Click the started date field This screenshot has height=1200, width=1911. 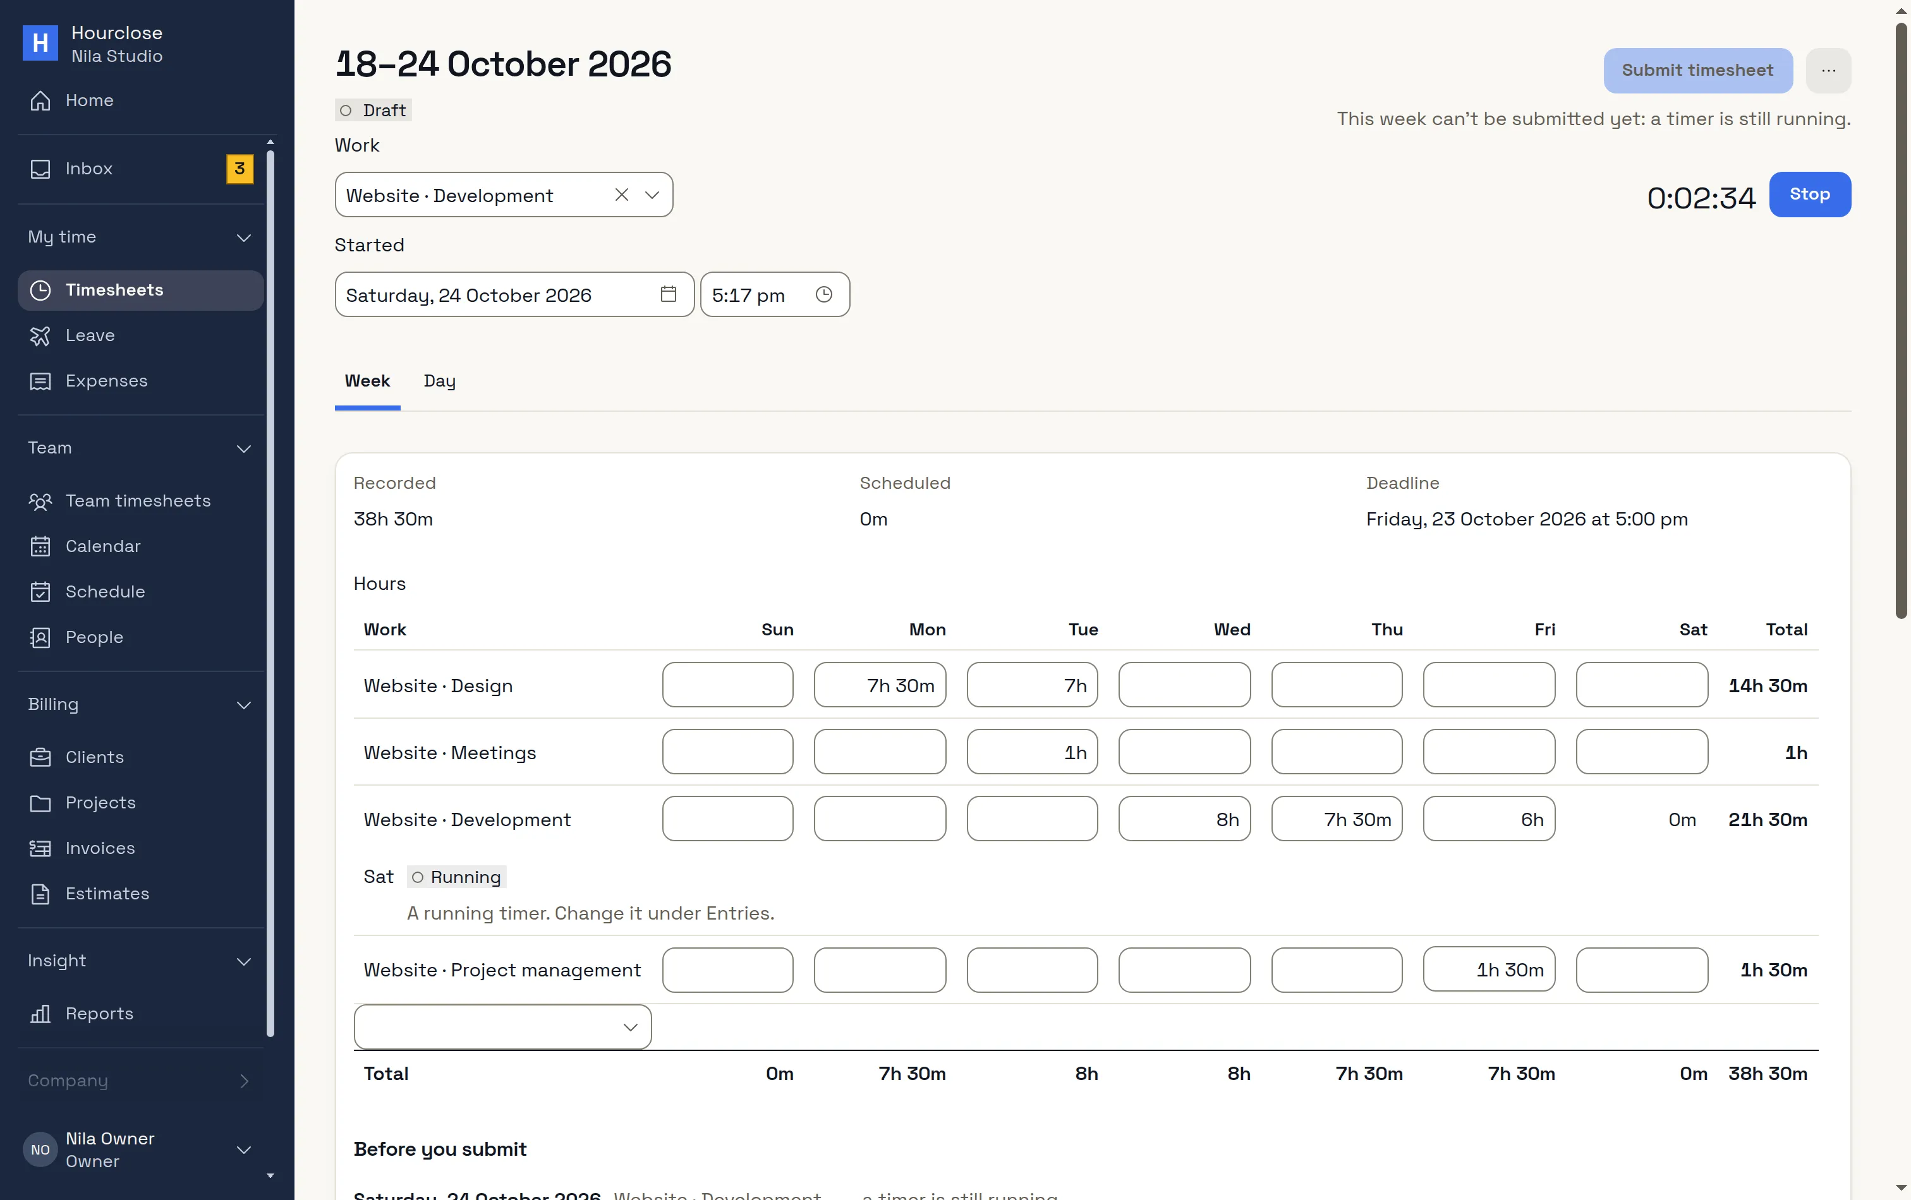(x=514, y=294)
